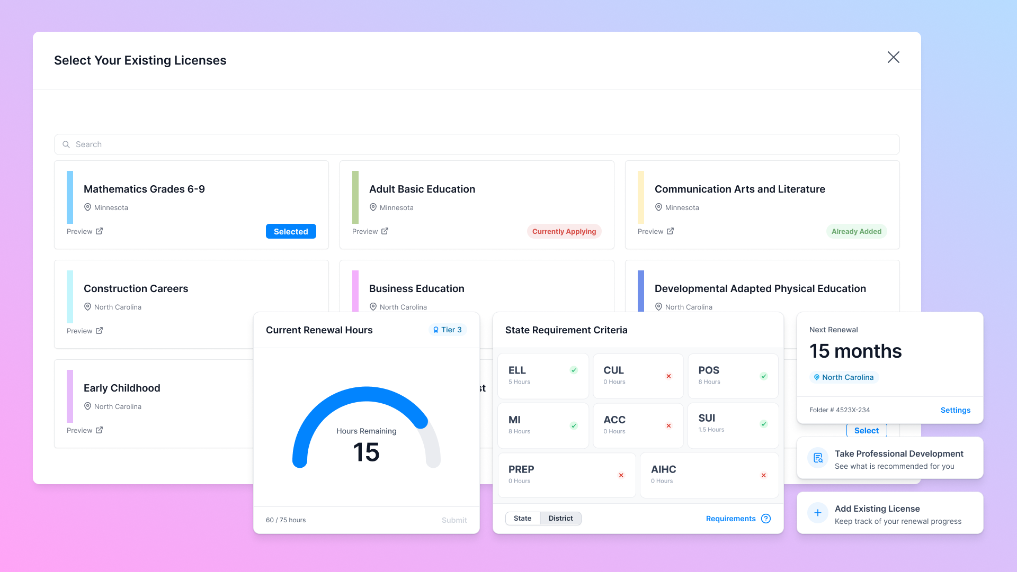Click the 60 / 75 hours text
The image size is (1017, 572).
pos(286,520)
